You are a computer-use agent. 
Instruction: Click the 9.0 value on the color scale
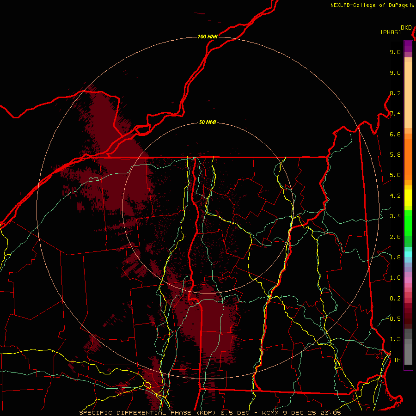[395, 73]
